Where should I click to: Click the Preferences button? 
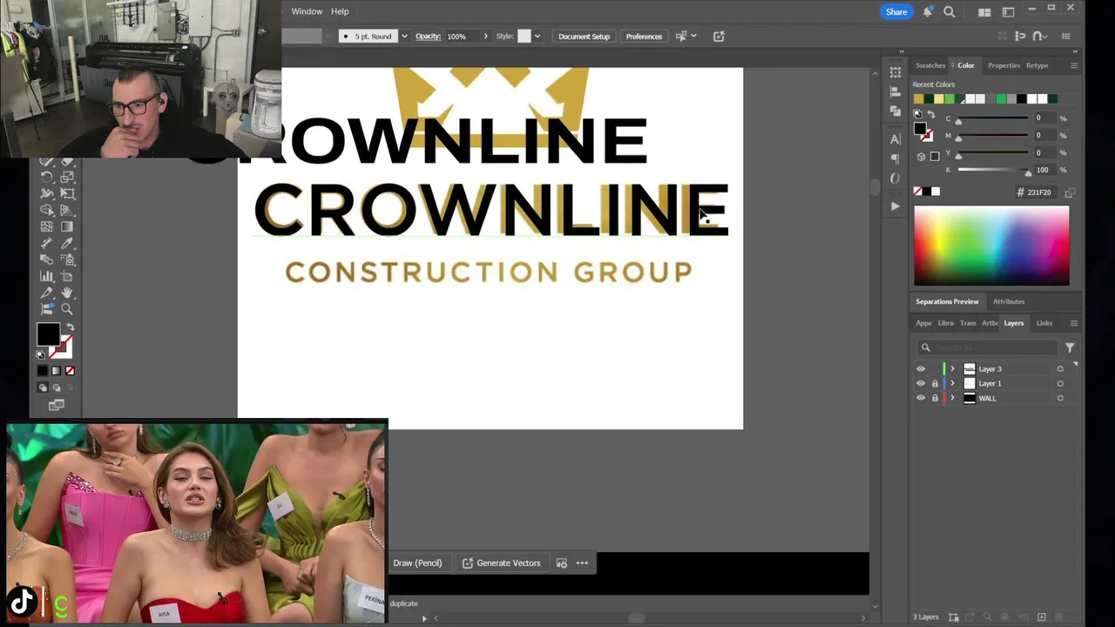click(x=644, y=37)
